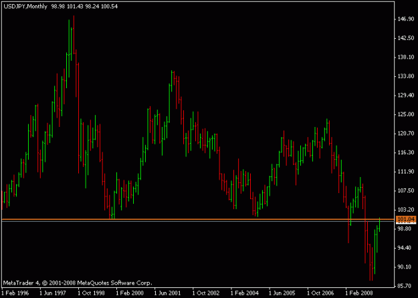
Task: Click the 111.90 price scale value
Action: click(406, 172)
